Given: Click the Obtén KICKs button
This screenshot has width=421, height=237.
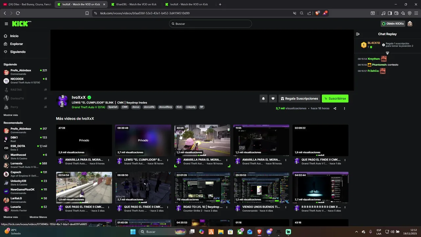Looking at the screenshot, I should [393, 24].
